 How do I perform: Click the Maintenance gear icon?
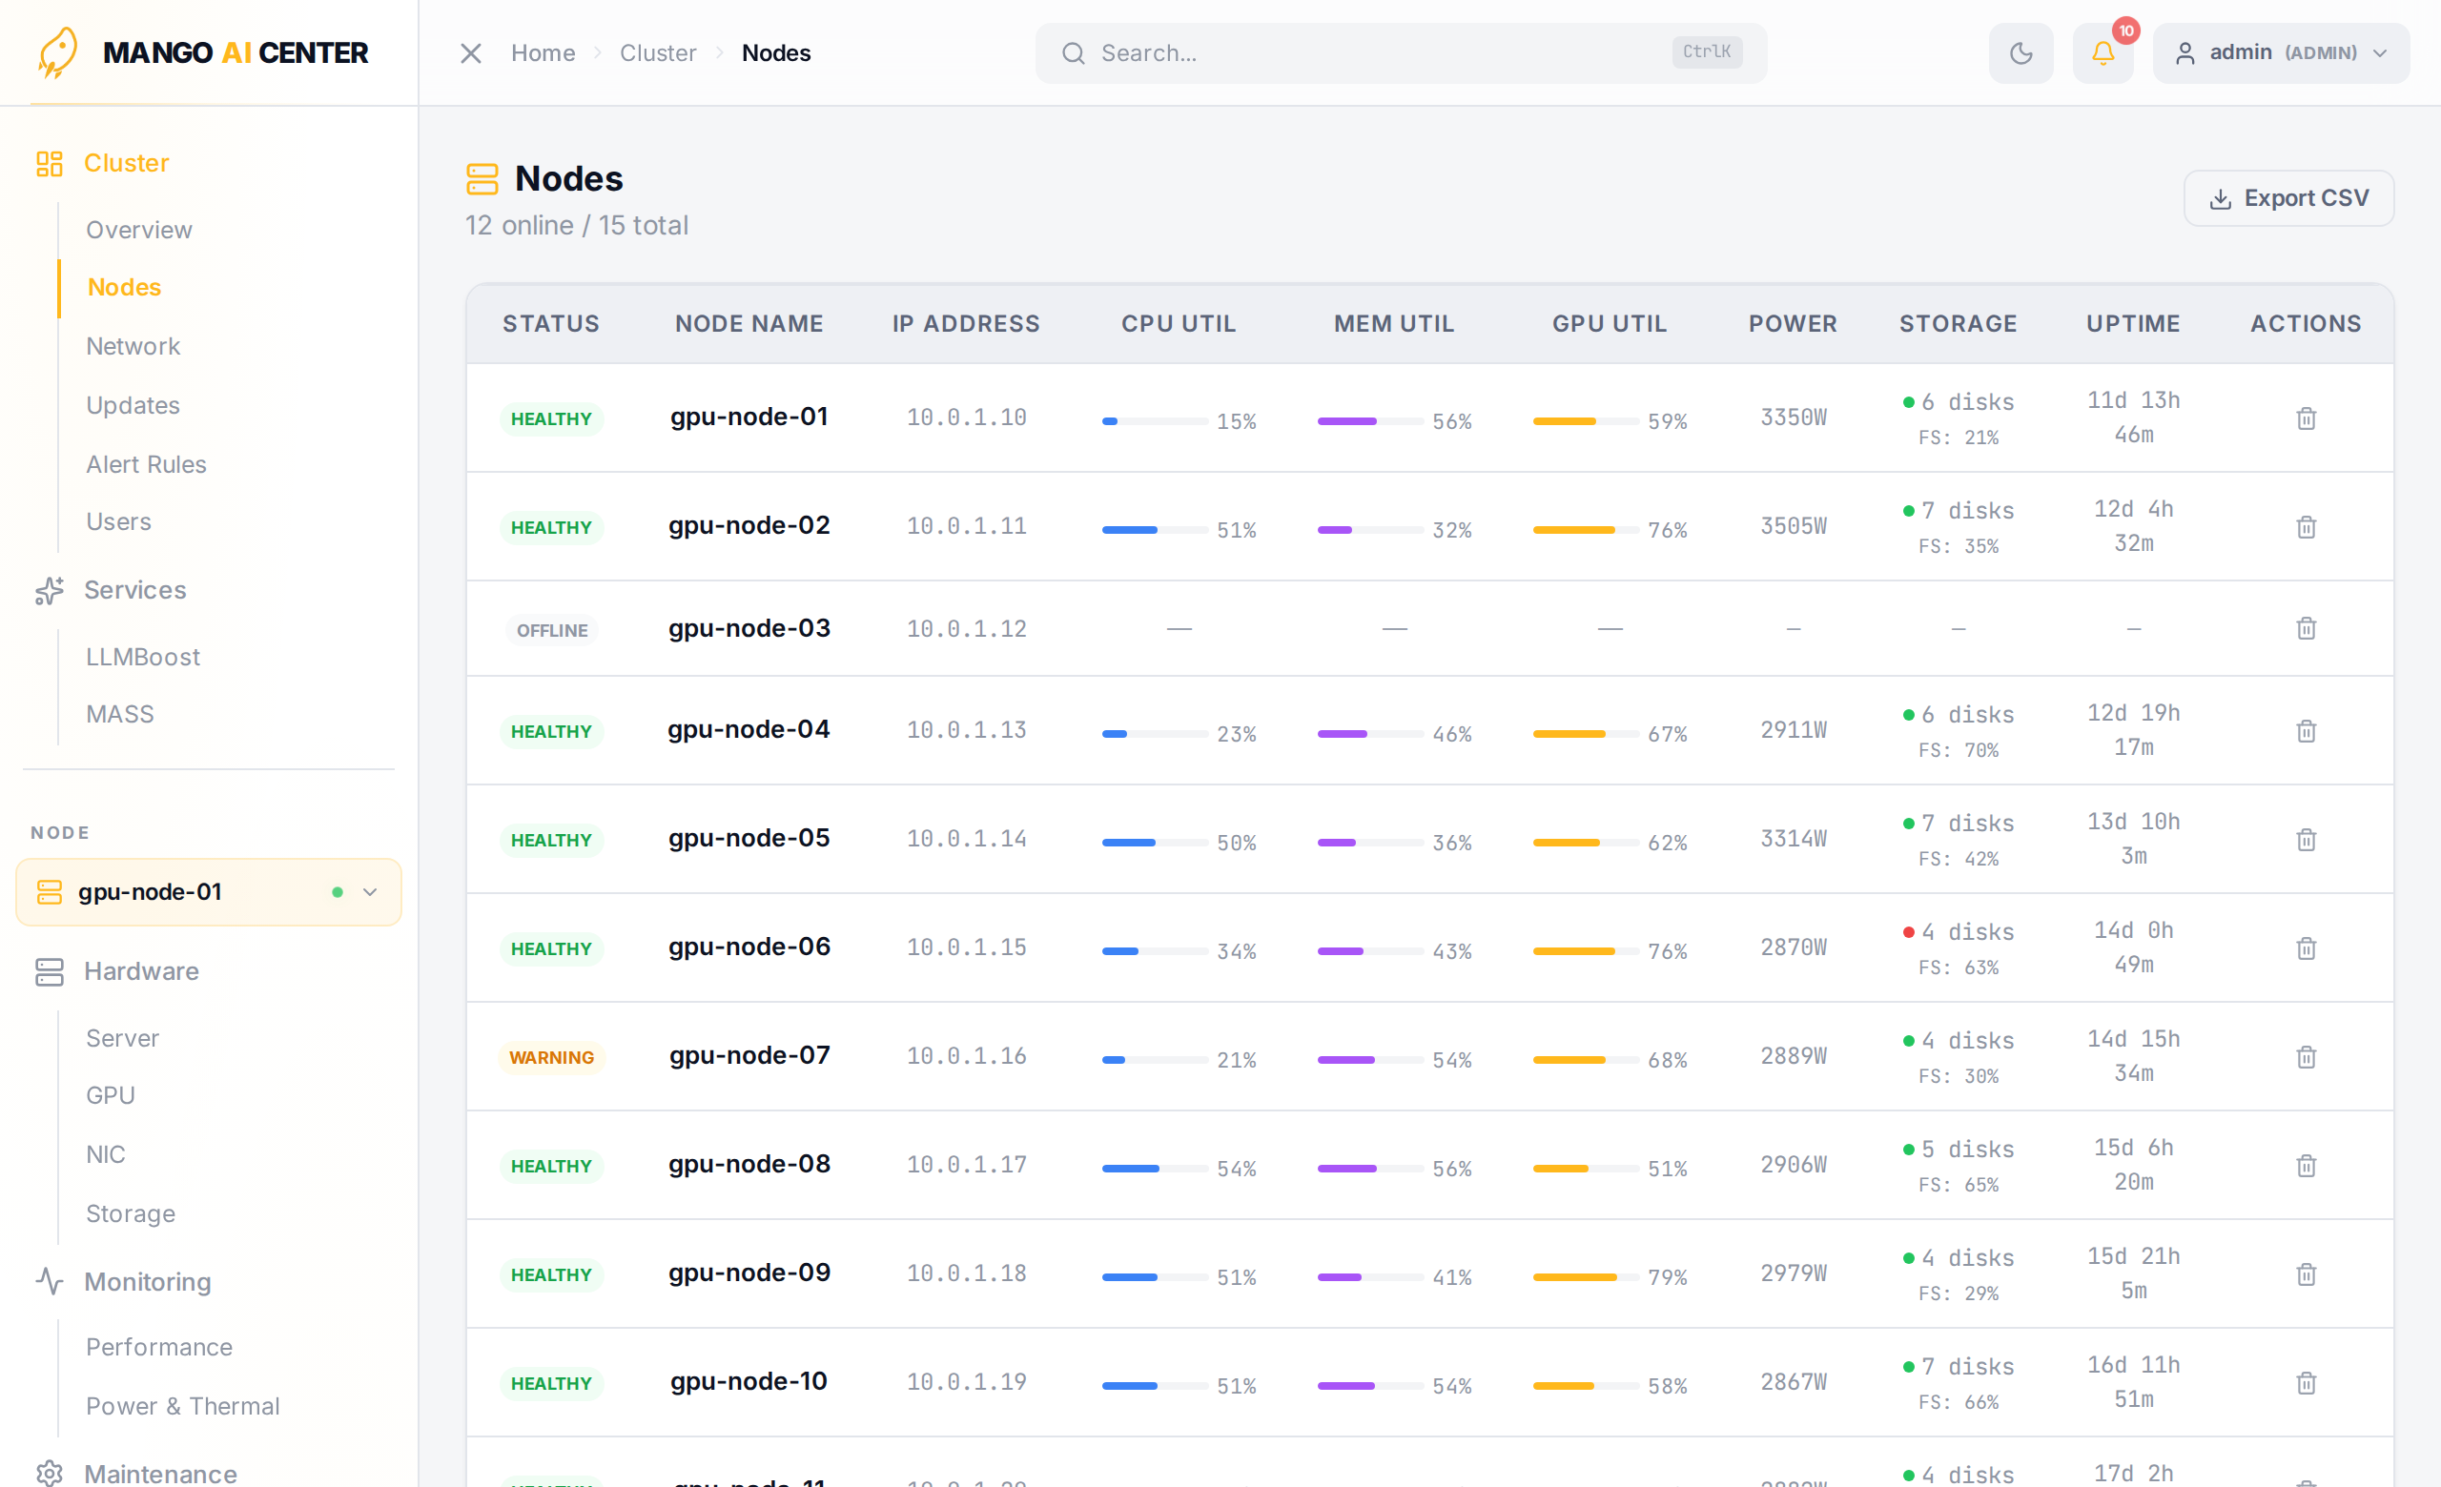click(x=50, y=1473)
